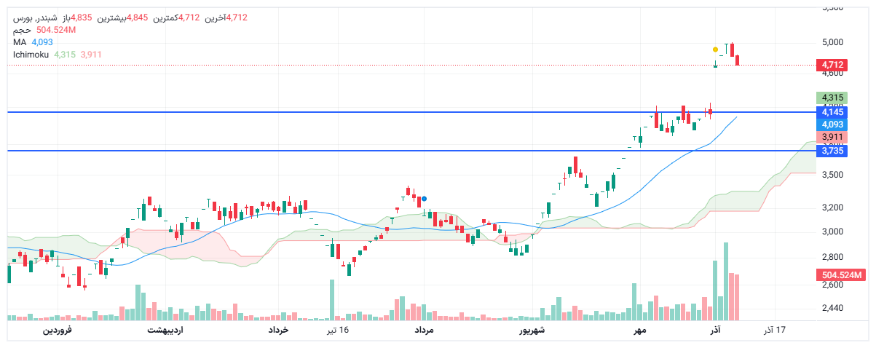The height and width of the screenshot is (348, 876).
Task: Click the 4,093 MA value axis label
Action: tap(832, 124)
